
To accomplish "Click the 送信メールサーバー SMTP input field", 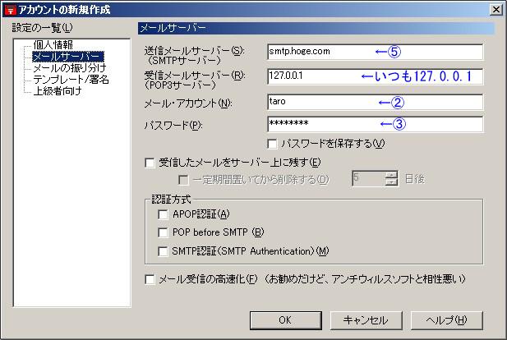I will [376, 52].
